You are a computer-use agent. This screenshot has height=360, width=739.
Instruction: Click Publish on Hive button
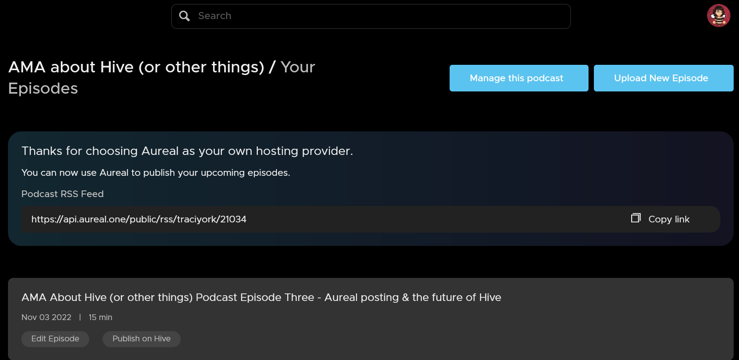pos(141,339)
